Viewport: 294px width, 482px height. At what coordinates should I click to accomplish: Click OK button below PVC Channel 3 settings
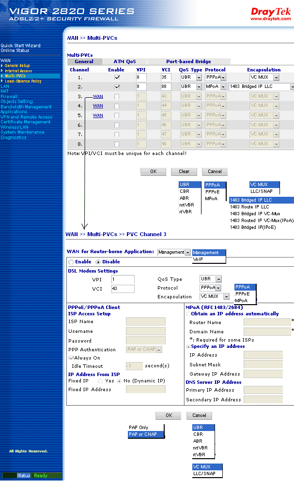pyautogui.click(x=169, y=415)
